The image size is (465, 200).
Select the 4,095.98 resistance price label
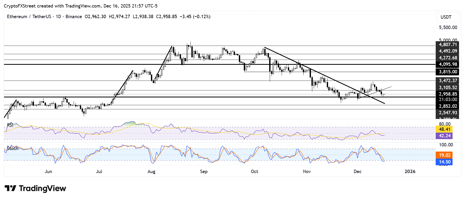pyautogui.click(x=448, y=64)
